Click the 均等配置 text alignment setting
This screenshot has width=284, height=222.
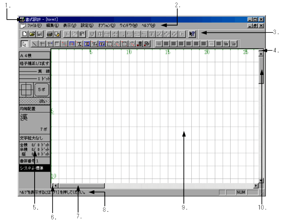pyautogui.click(x=34, y=109)
